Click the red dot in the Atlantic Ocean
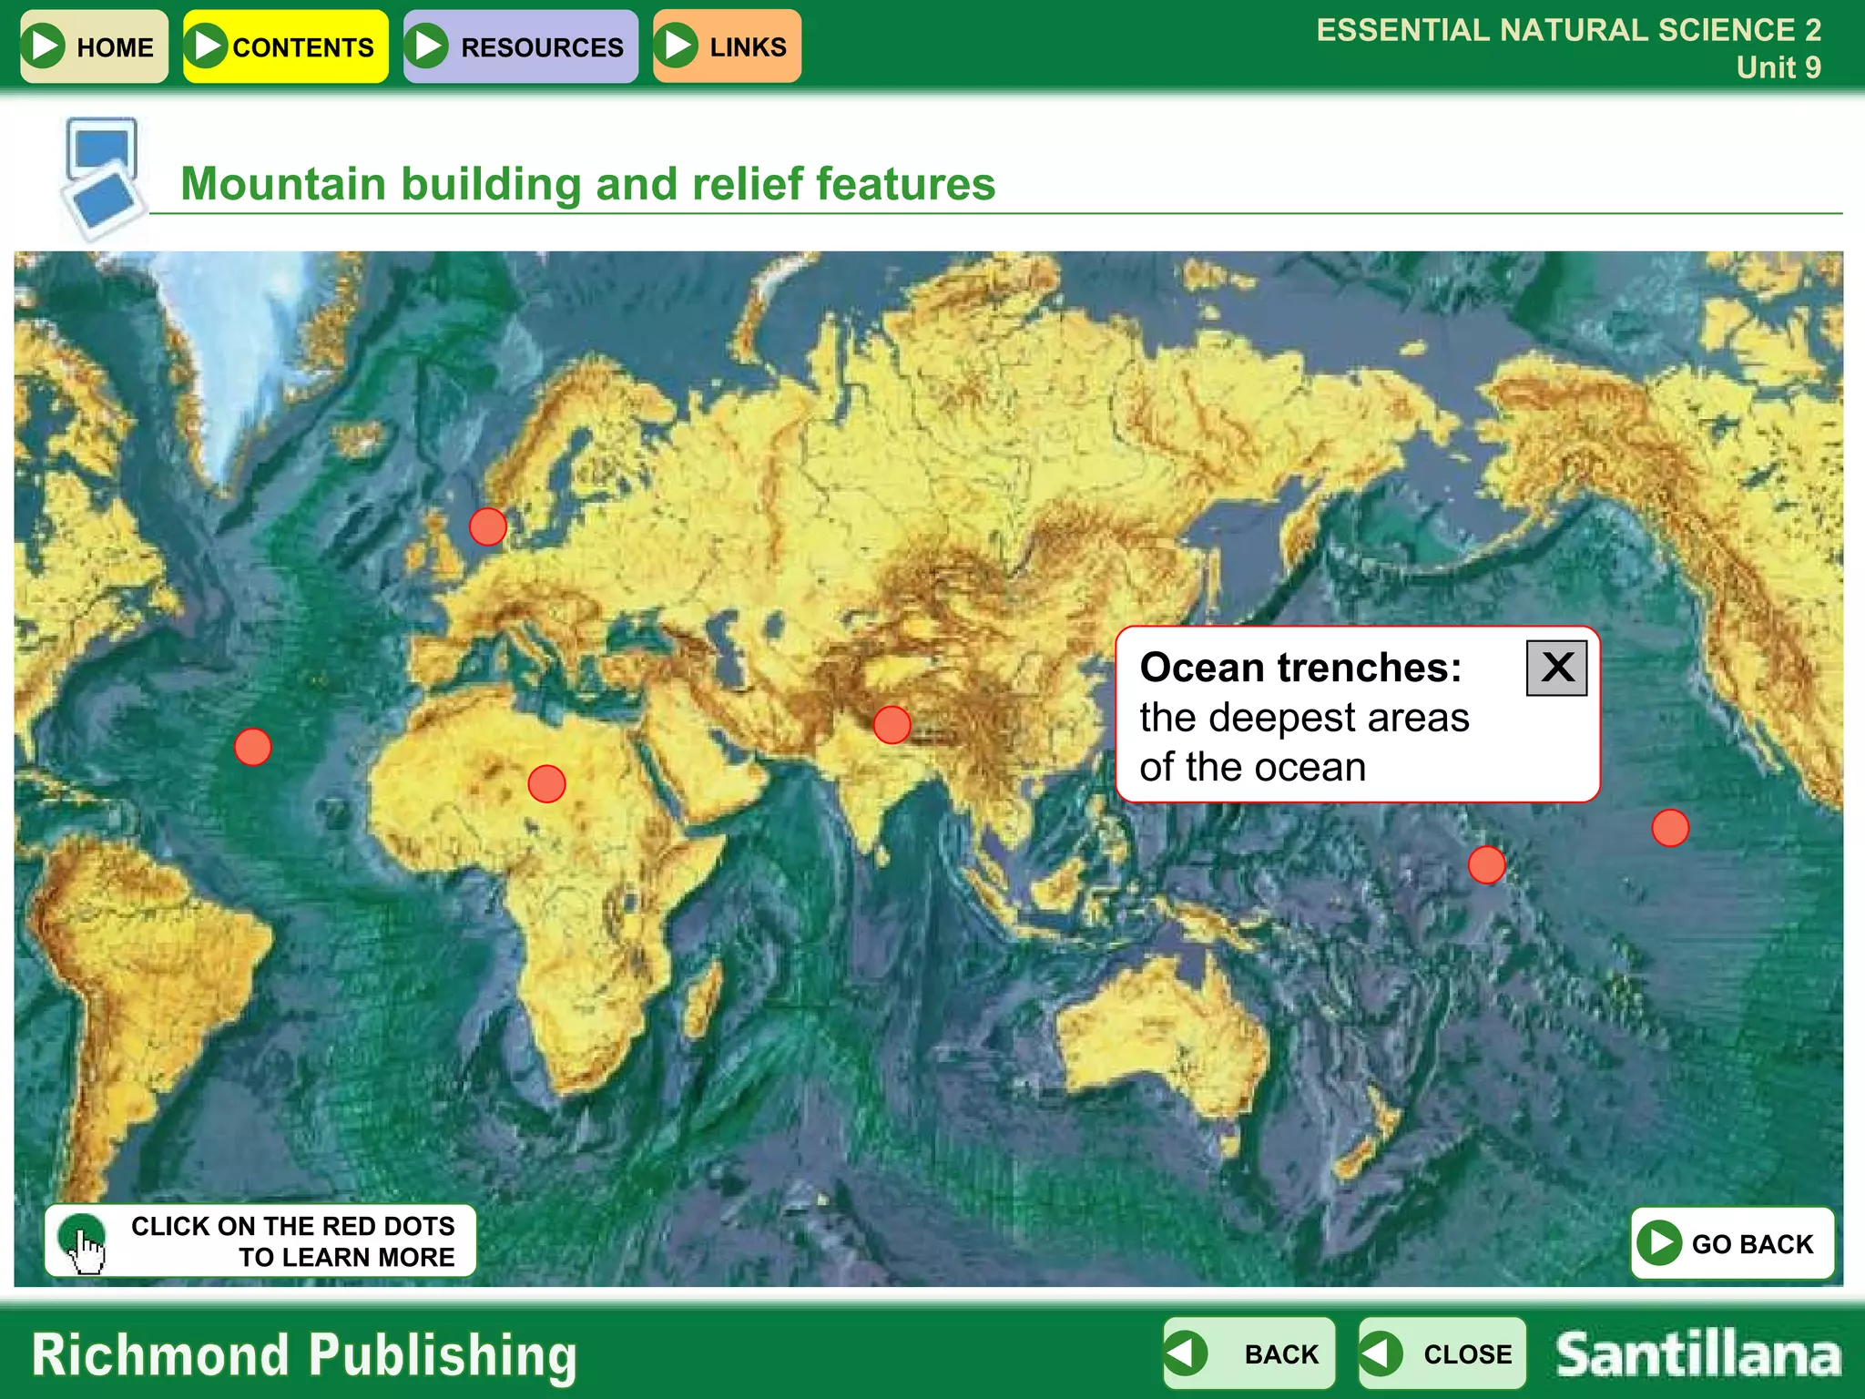Image resolution: width=1865 pixels, height=1399 pixels. point(252,747)
